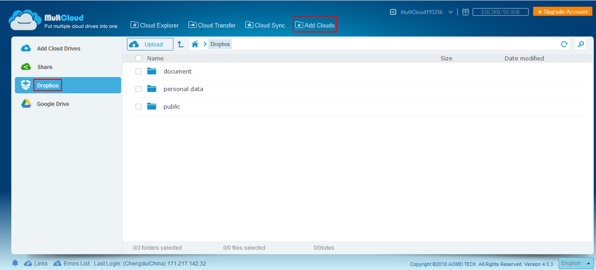The image size is (596, 270).
Task: Open the Errors List
Action: coord(71,263)
